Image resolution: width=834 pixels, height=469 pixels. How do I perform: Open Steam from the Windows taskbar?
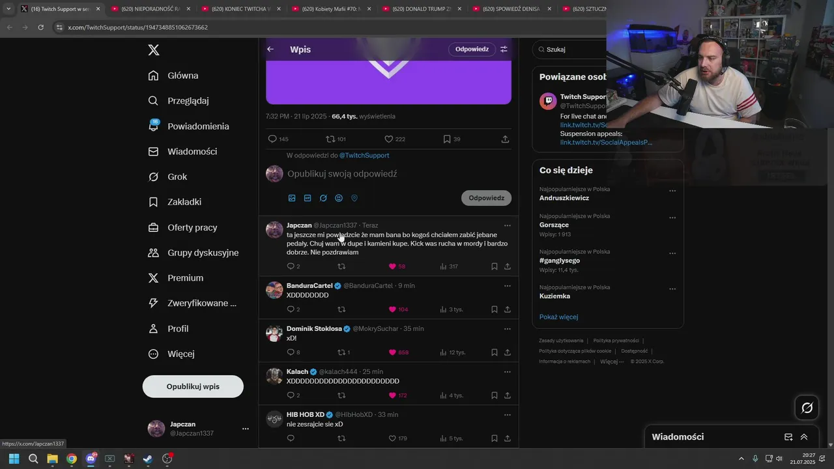point(148,459)
